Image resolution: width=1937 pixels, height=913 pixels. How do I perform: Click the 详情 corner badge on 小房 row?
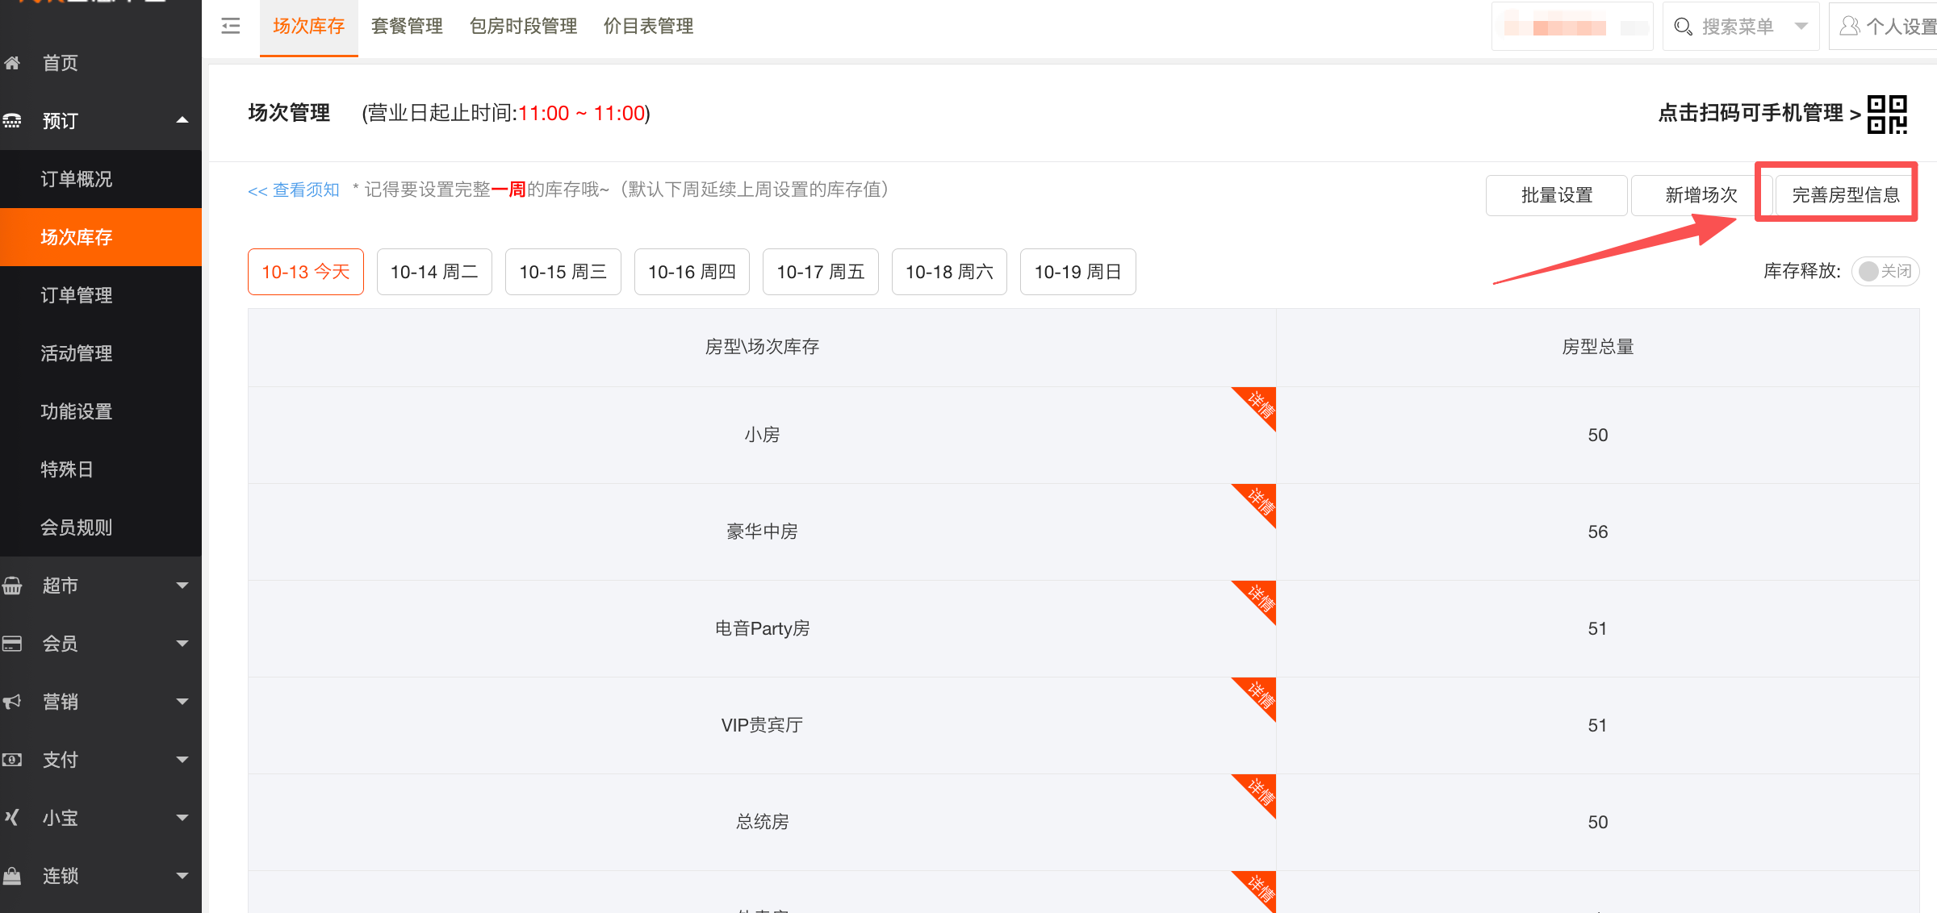1259,404
